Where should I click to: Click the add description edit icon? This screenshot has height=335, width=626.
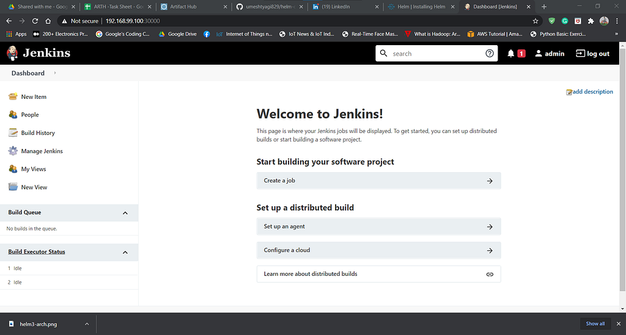[x=569, y=92]
